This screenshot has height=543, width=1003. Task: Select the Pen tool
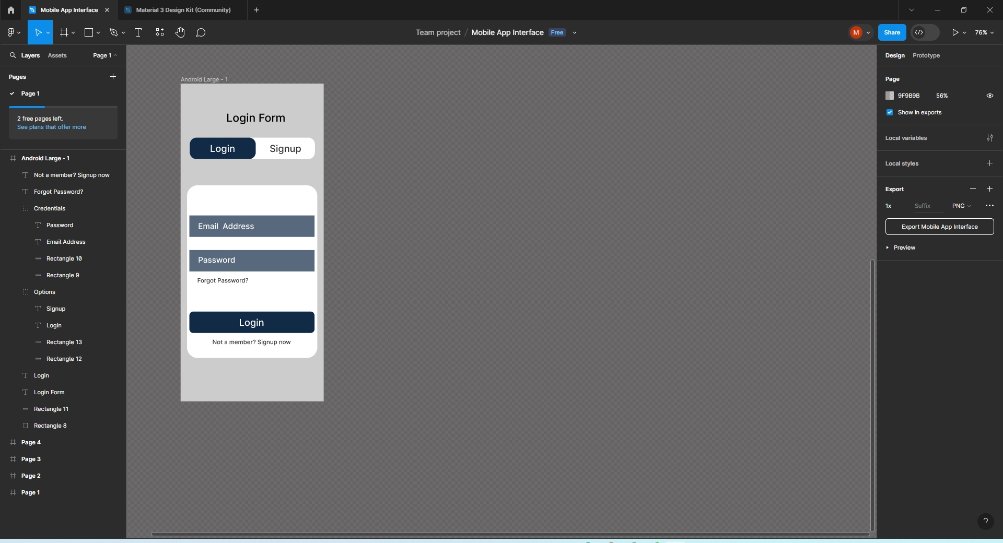(113, 32)
